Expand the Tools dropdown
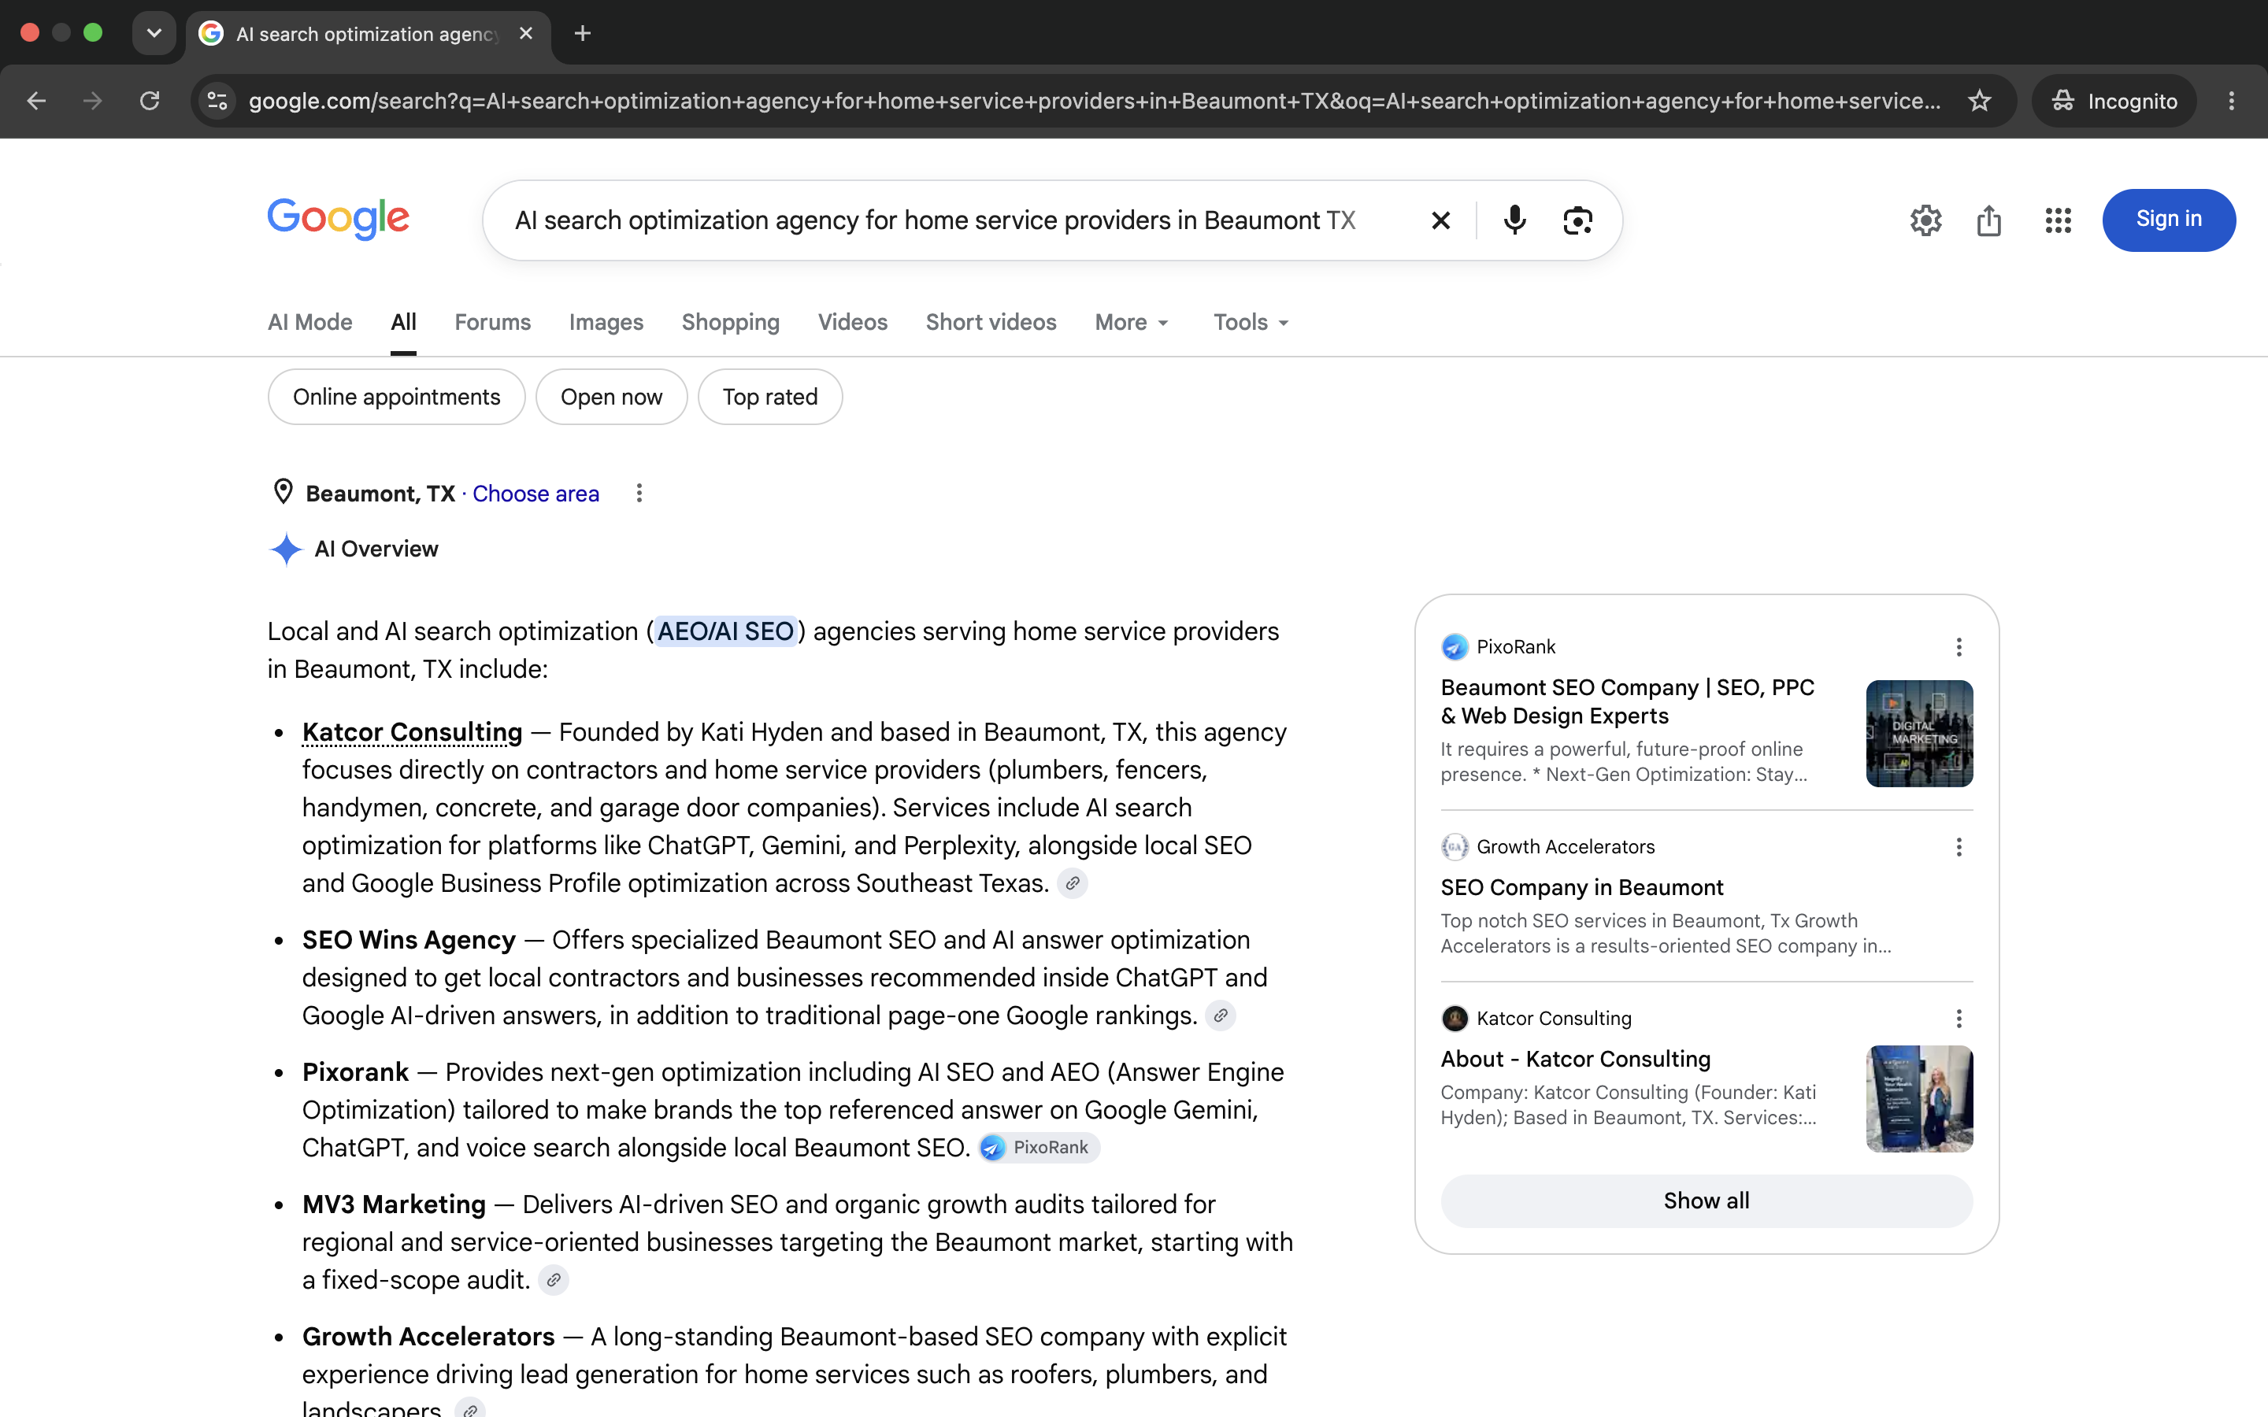This screenshot has width=2268, height=1417. [1251, 323]
